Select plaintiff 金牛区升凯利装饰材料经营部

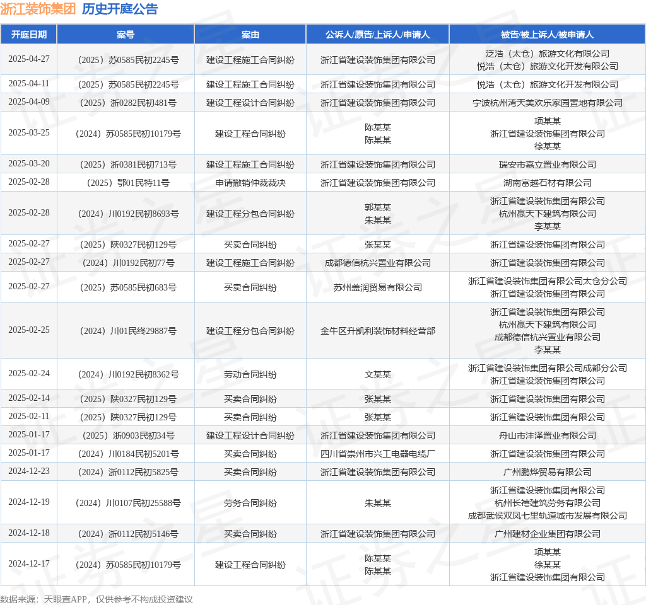[378, 331]
